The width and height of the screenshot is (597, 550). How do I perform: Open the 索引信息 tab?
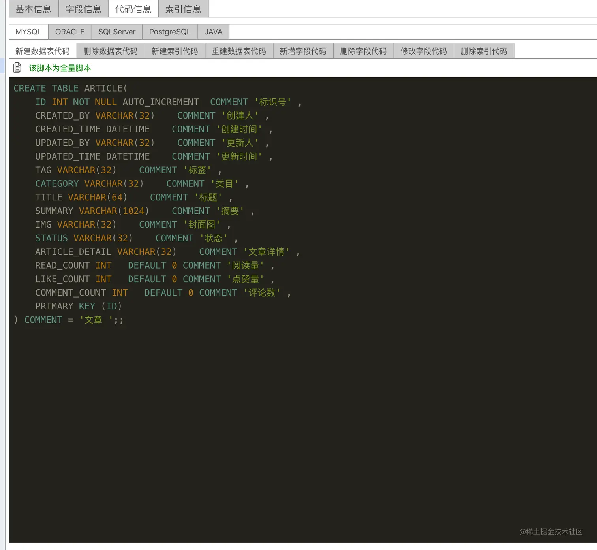[183, 9]
